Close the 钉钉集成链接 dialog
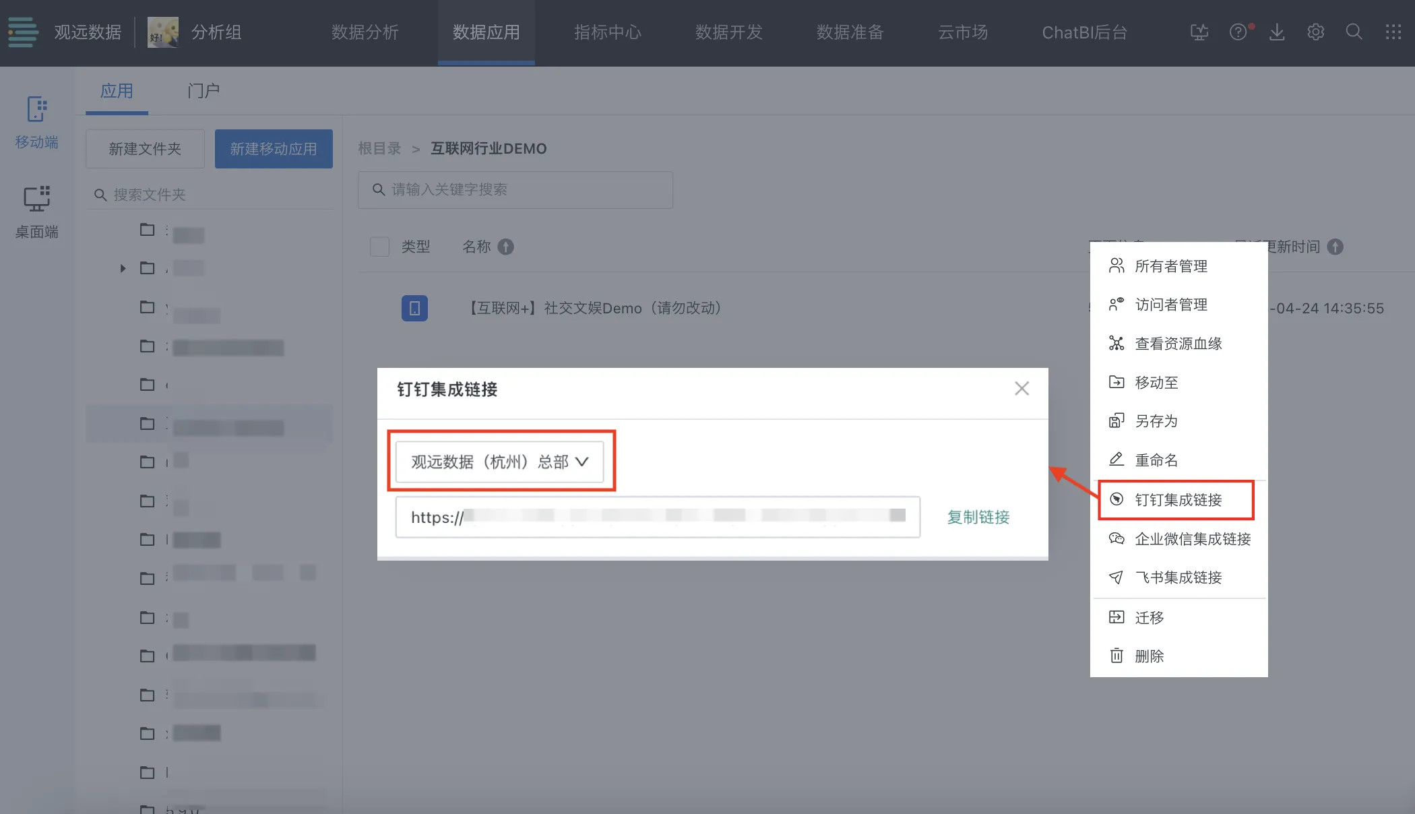Image resolution: width=1415 pixels, height=814 pixels. click(x=1021, y=389)
